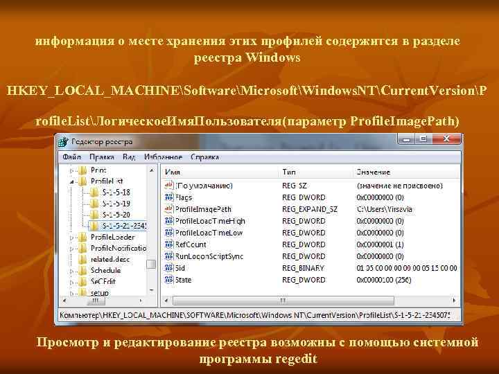This screenshot has height=374, width=499.
Task: Collapse the ProfileList tree node
Action: (71, 182)
